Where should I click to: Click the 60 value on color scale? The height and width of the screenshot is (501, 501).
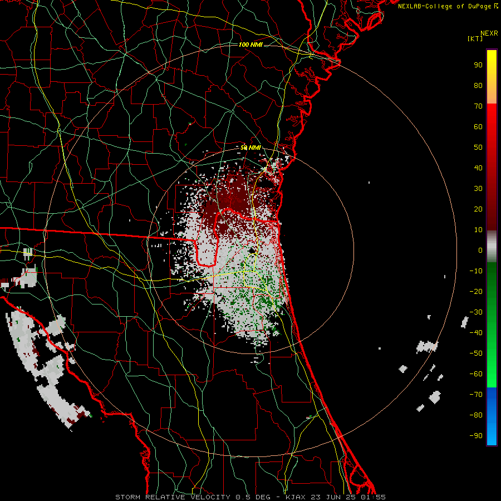click(x=478, y=126)
